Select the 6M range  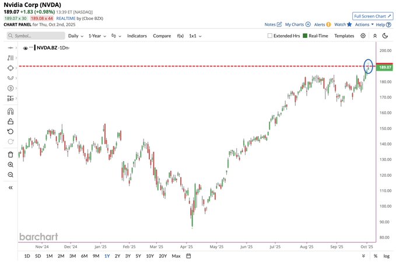[84, 256]
